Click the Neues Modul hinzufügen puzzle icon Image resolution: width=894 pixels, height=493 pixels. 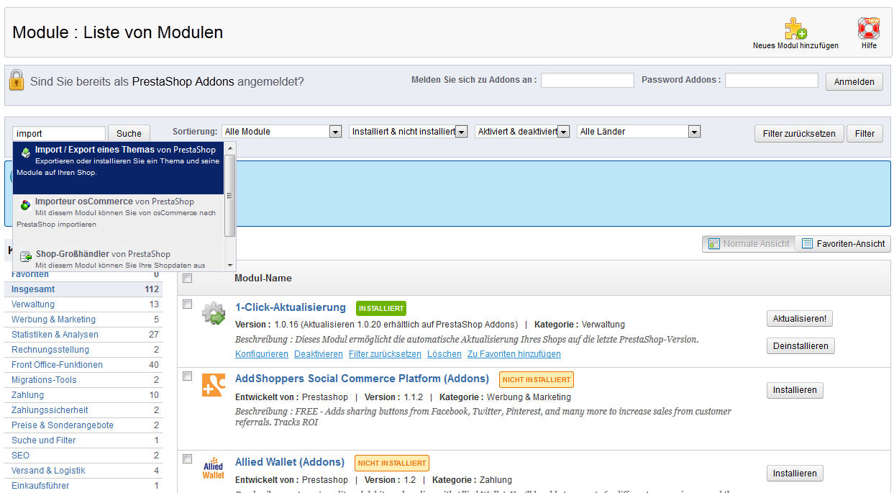pos(795,28)
